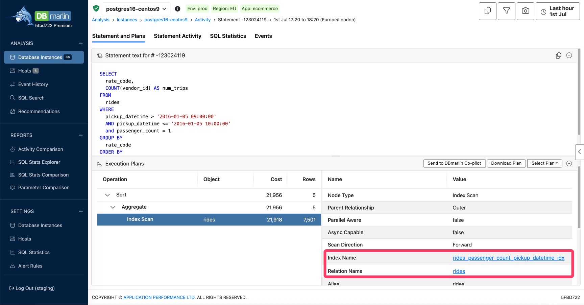Image resolution: width=584 pixels, height=305 pixels.
Task: Click the Scan Direction Forward value
Action: pyautogui.click(x=462, y=245)
